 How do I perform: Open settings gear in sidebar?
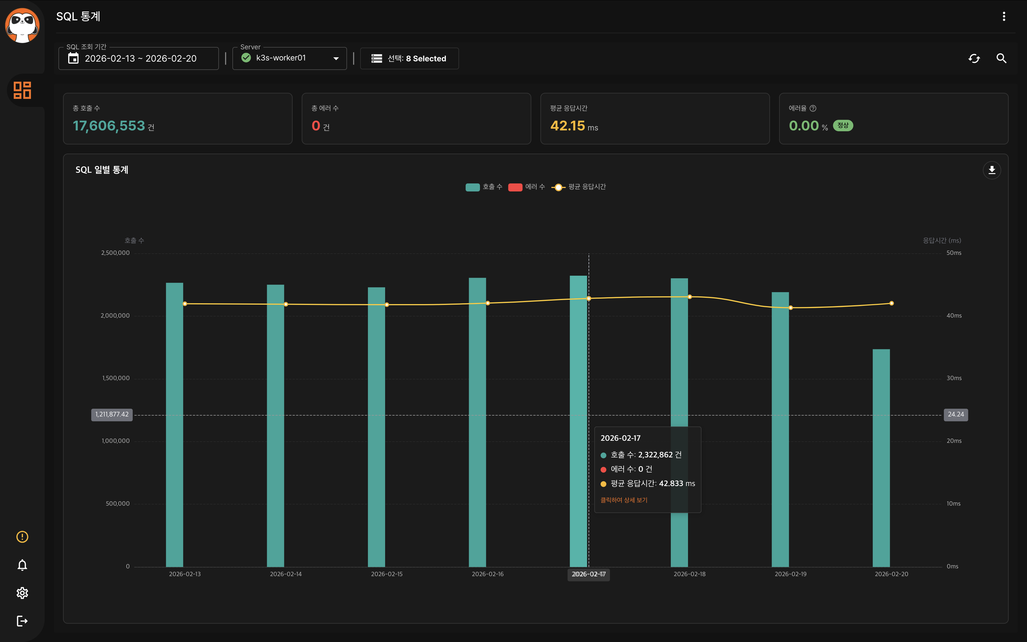point(22,593)
